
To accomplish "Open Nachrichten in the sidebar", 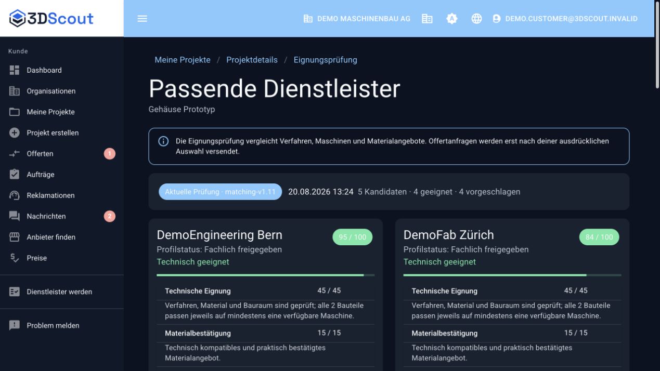I will pos(62,216).
